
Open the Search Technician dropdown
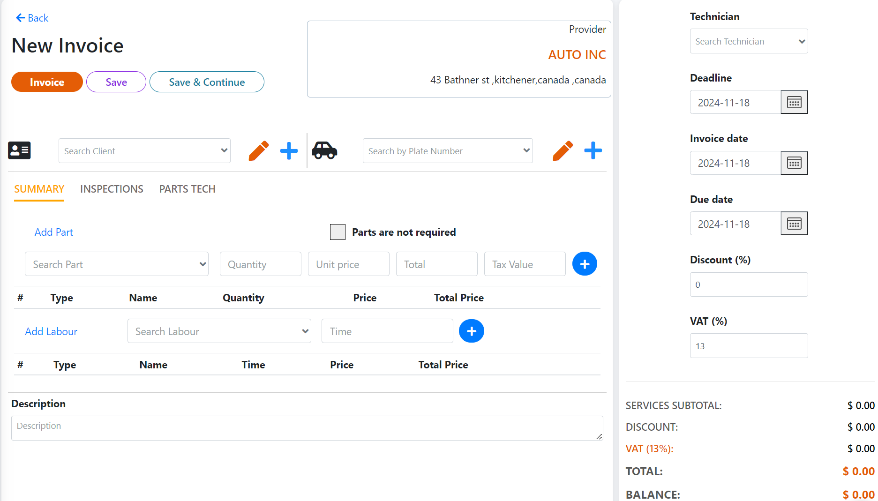[748, 41]
